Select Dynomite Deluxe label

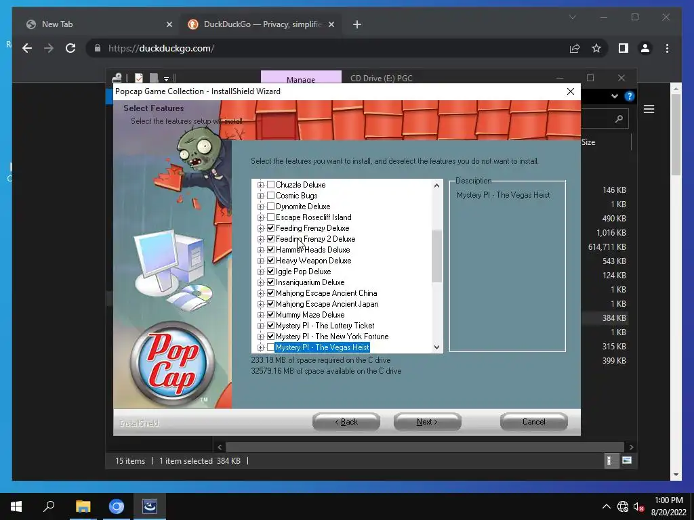point(303,207)
